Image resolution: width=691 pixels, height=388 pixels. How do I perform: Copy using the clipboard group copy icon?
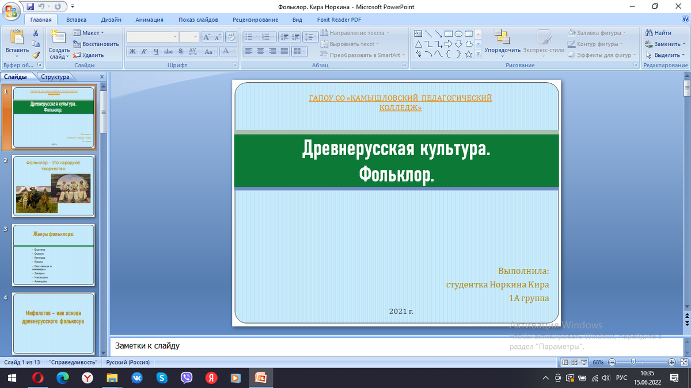36,44
